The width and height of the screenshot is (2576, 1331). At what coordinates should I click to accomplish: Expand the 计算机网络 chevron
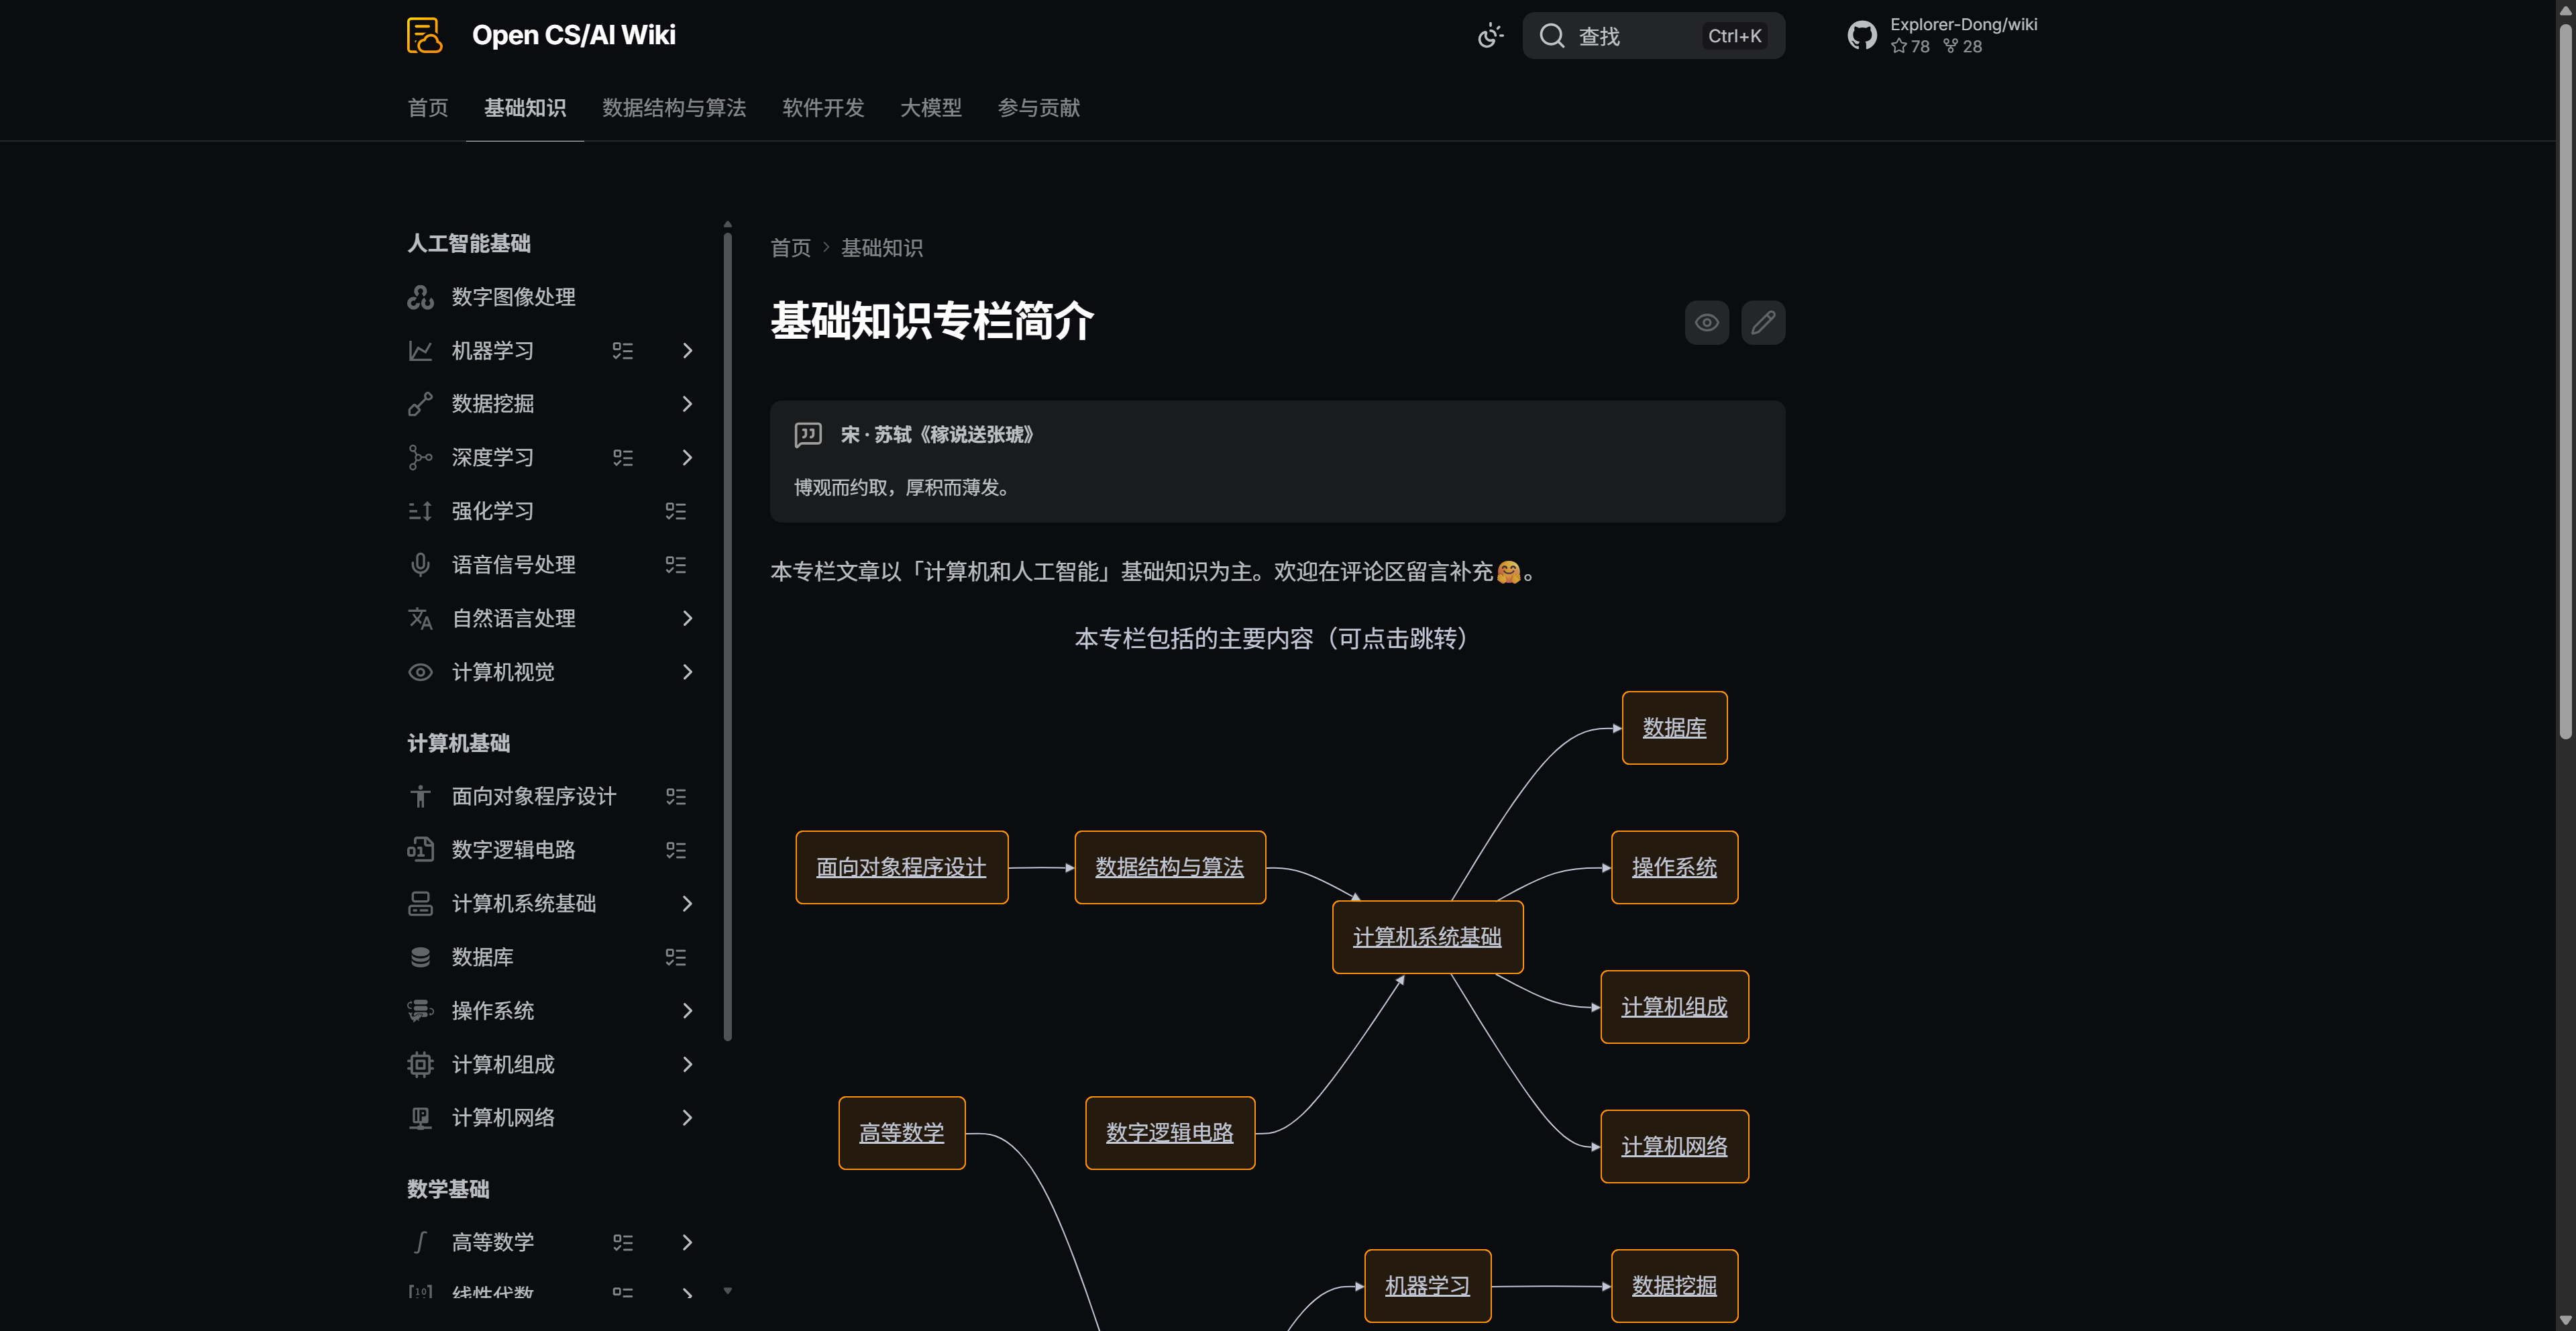tap(687, 1118)
